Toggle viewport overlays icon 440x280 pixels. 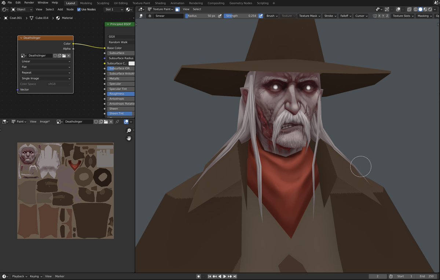coord(398,9)
